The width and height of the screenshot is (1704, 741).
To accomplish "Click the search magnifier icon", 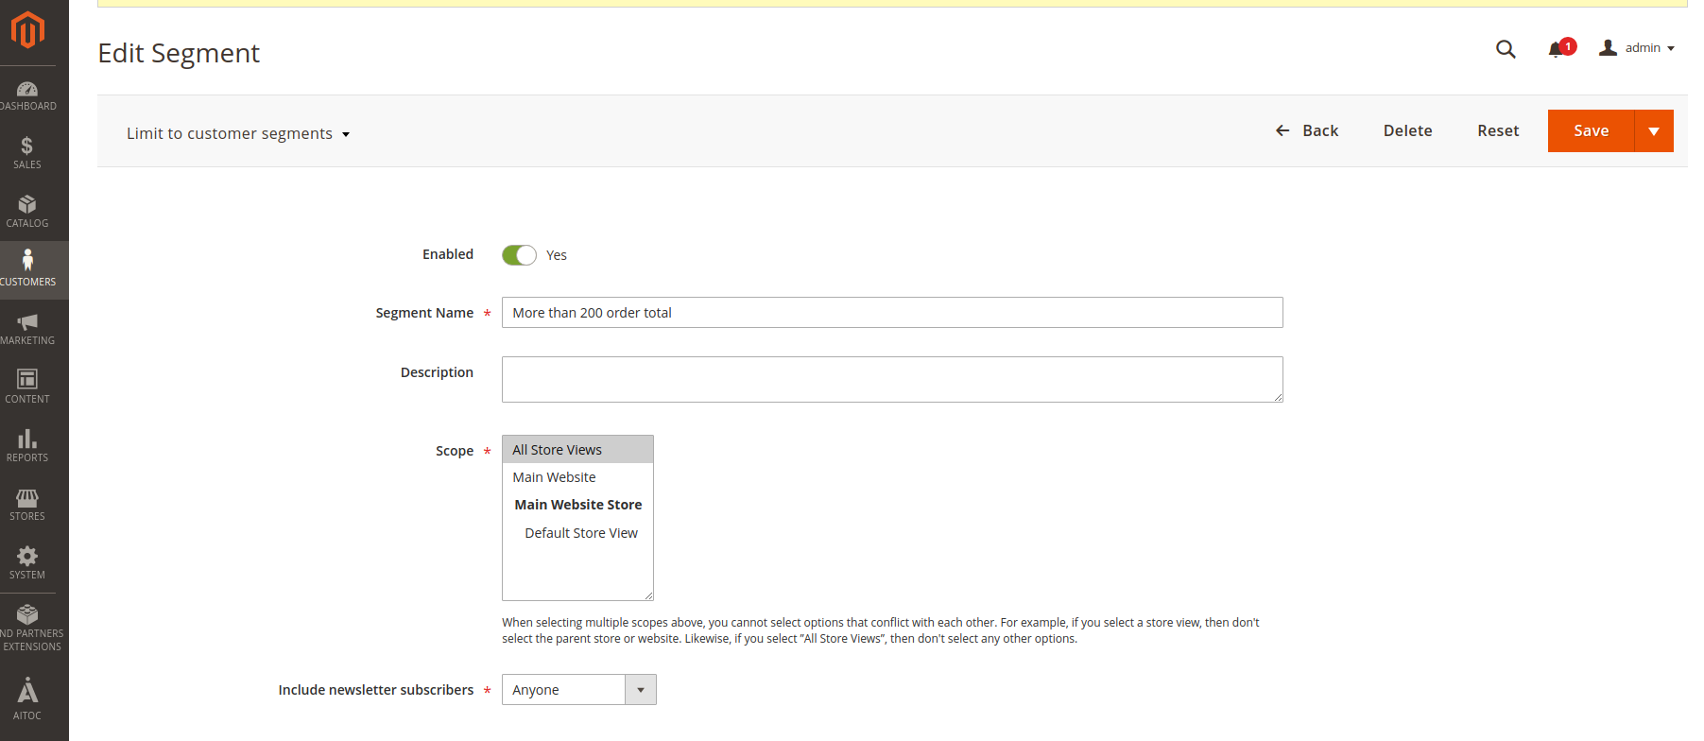I will 1506,48.
